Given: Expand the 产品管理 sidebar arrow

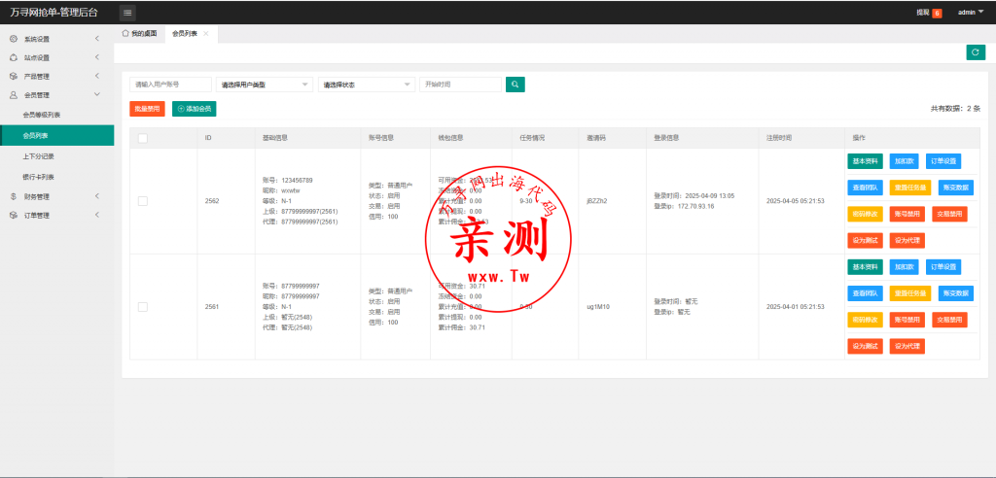Looking at the screenshot, I should [x=97, y=76].
